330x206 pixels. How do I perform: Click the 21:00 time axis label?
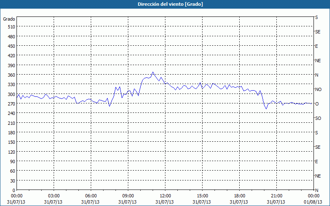pos(276,196)
